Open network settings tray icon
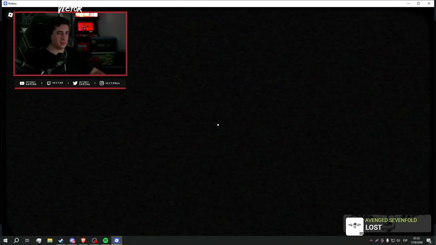436x245 pixels. coord(393,241)
